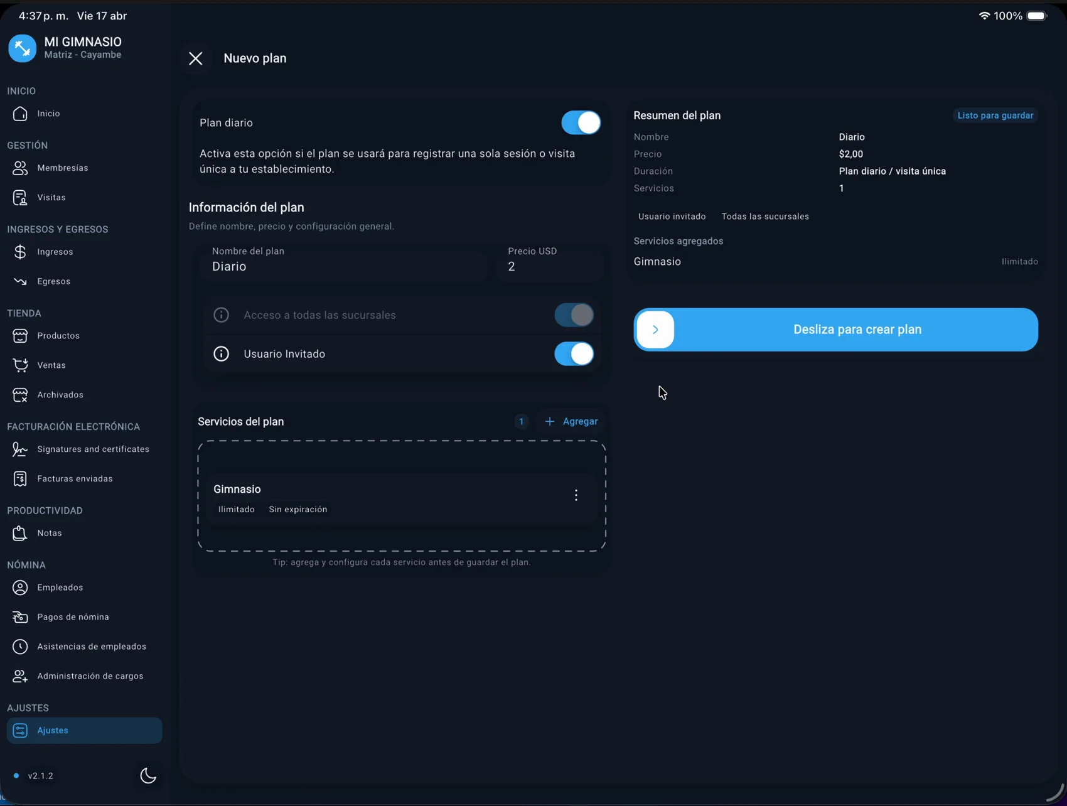
Task: Expand the Gimnasio service card
Action: [377, 498]
